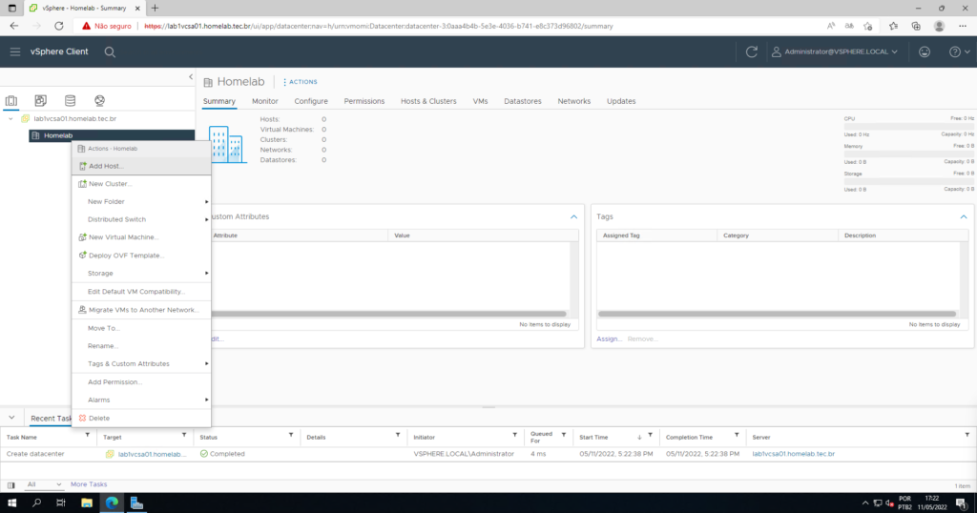Open the Windows Start menu
Image resolution: width=977 pixels, height=513 pixels.
(11, 503)
